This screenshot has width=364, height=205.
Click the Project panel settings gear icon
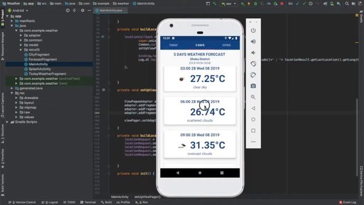coord(82,10)
